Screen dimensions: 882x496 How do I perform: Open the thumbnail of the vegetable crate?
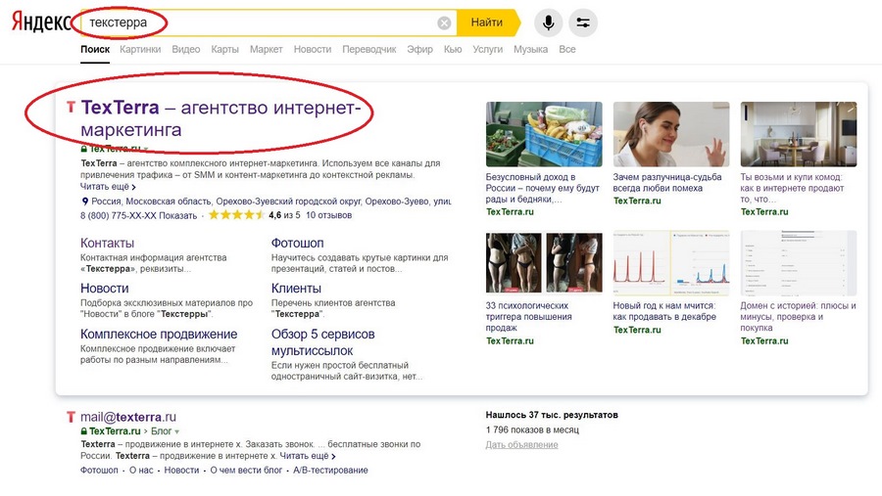click(544, 134)
